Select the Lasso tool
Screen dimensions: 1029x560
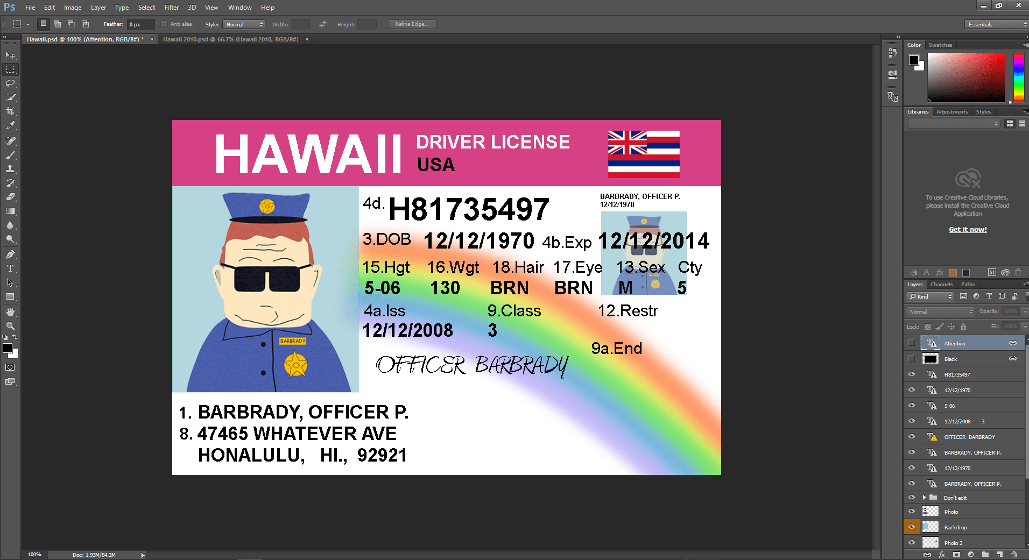click(x=10, y=83)
